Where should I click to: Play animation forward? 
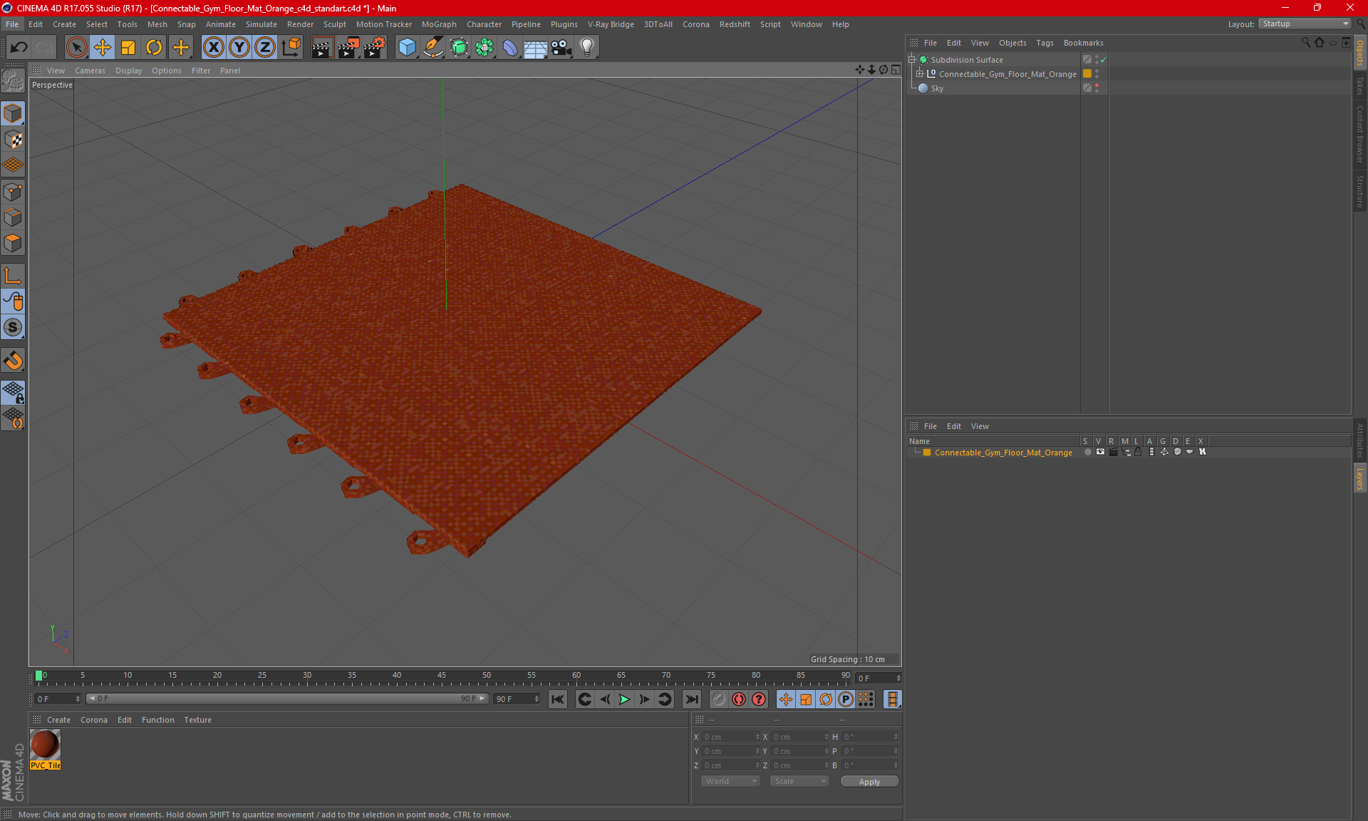pyautogui.click(x=624, y=699)
